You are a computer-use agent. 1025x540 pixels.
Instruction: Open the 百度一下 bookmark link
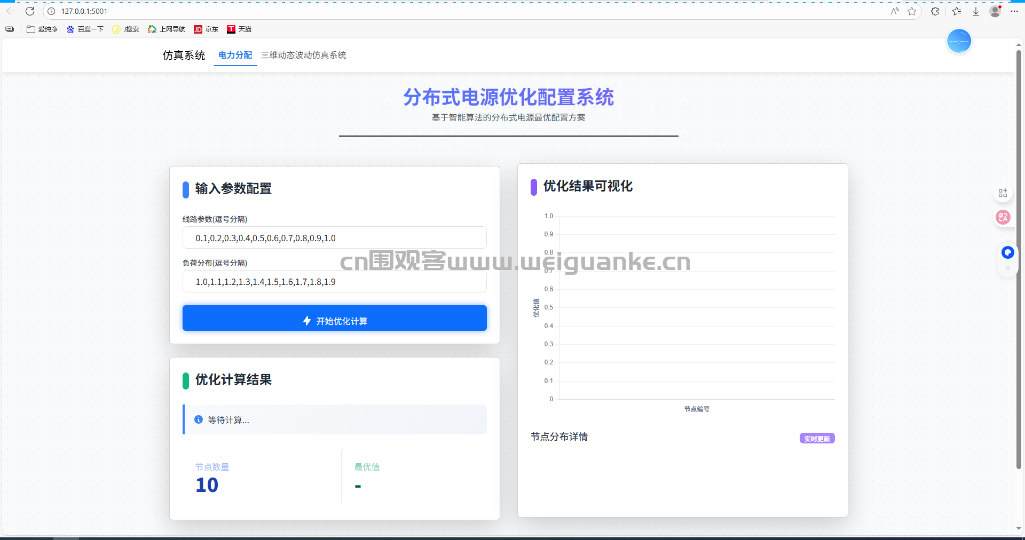click(x=85, y=29)
